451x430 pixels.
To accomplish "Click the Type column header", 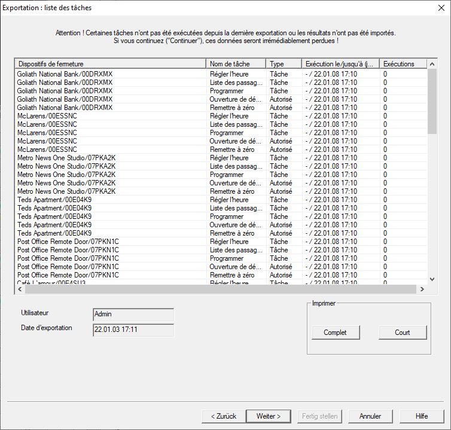I will [284, 64].
